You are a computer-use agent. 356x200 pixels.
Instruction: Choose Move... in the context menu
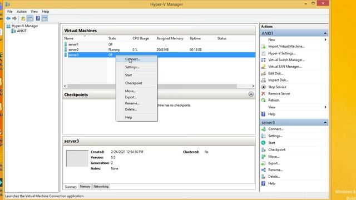(136, 91)
